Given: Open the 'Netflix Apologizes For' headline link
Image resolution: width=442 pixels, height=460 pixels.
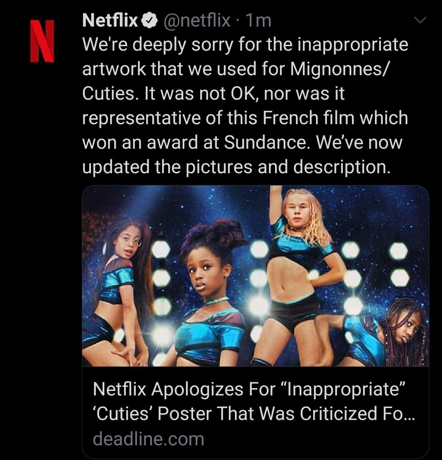Looking at the screenshot, I should (250, 401).
